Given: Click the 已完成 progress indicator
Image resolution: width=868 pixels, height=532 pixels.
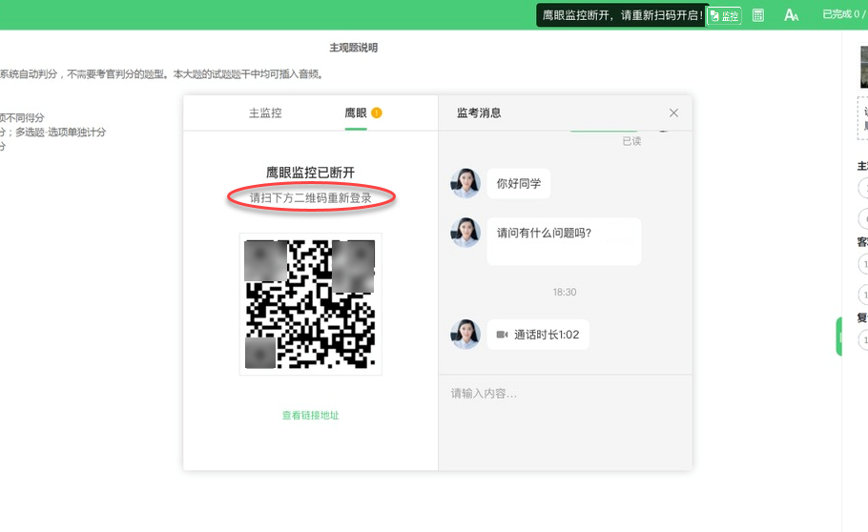Looking at the screenshot, I should pos(843,15).
